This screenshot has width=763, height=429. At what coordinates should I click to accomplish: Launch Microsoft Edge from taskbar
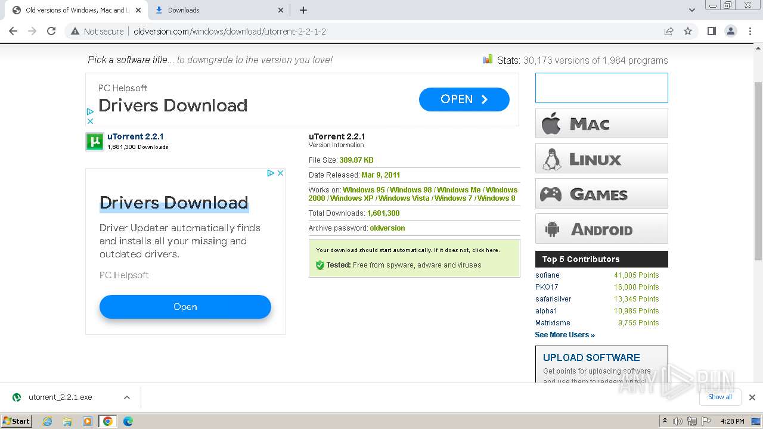tap(128, 421)
